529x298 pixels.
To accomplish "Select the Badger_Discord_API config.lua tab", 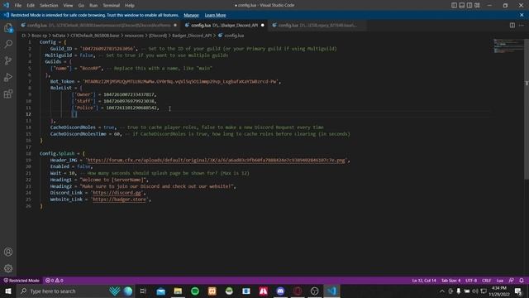I will click(224, 26).
